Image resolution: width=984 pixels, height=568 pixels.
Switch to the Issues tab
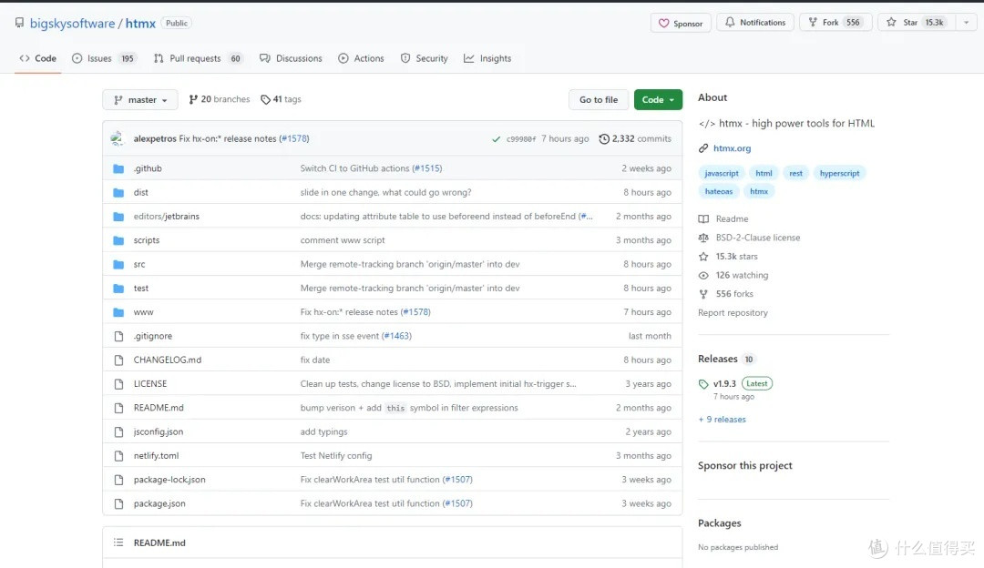click(x=104, y=58)
